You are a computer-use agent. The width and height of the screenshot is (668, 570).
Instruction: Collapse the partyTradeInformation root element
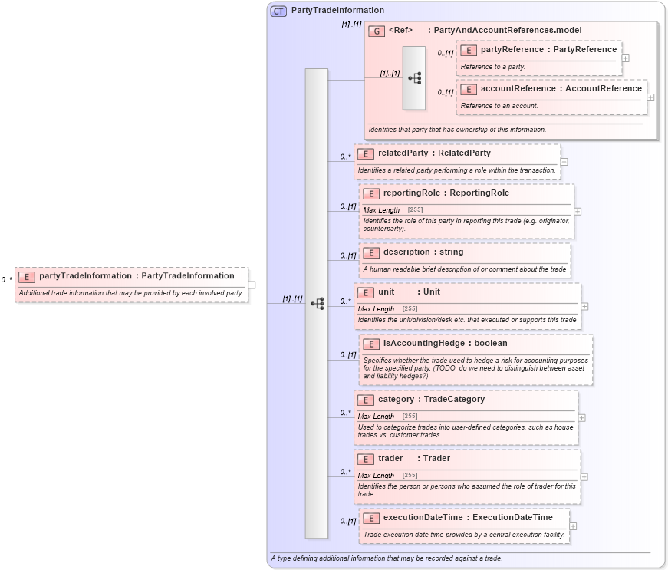coord(252,285)
